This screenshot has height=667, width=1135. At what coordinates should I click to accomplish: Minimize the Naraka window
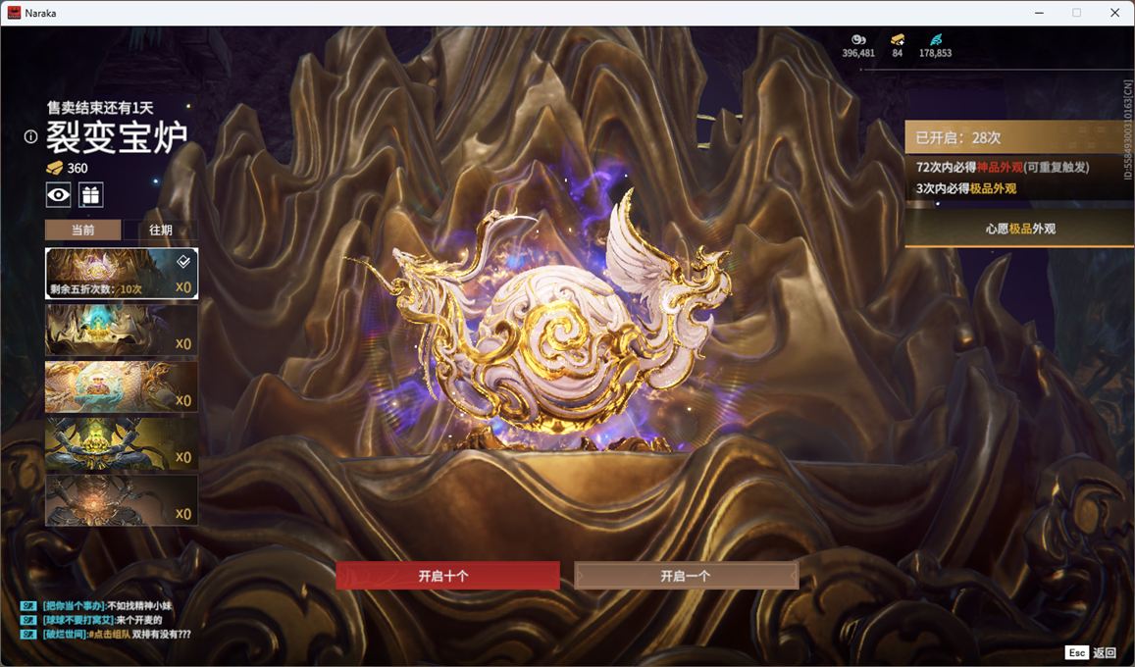click(x=1040, y=13)
